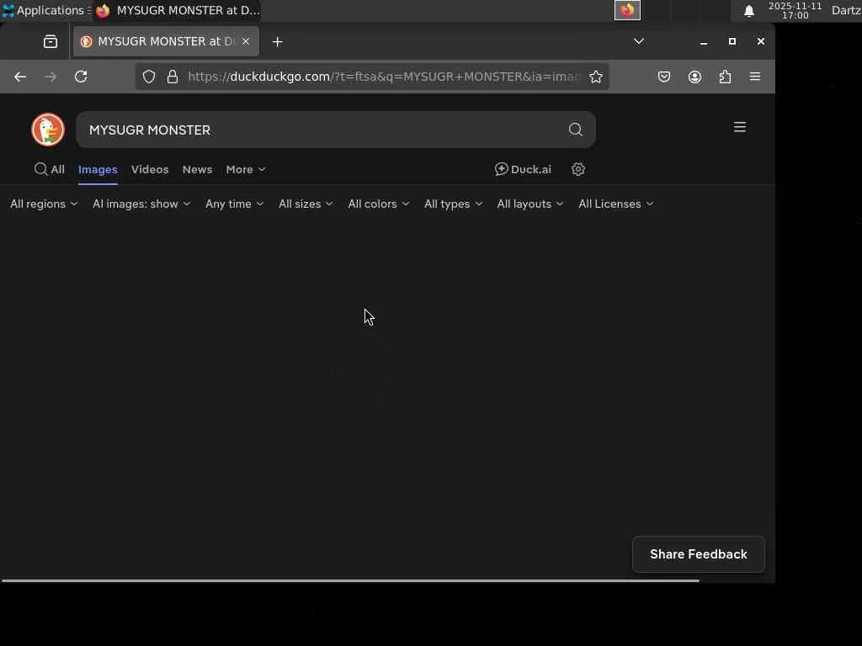Click the date and time clock

795,10
